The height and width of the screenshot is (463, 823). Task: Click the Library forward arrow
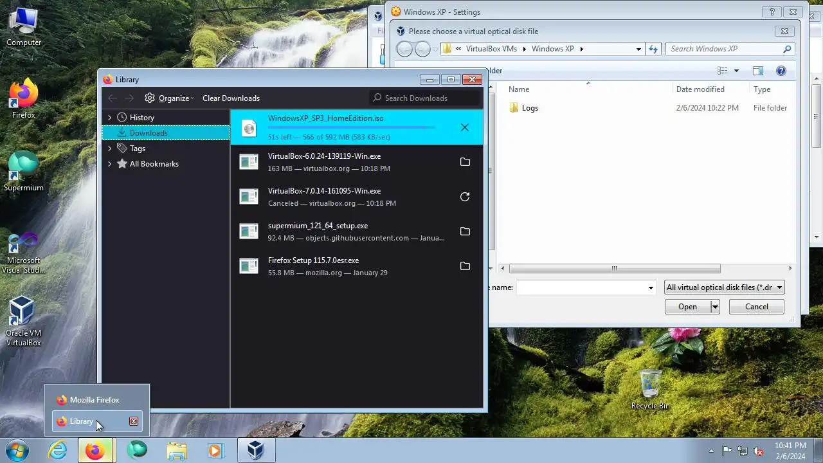(x=129, y=98)
